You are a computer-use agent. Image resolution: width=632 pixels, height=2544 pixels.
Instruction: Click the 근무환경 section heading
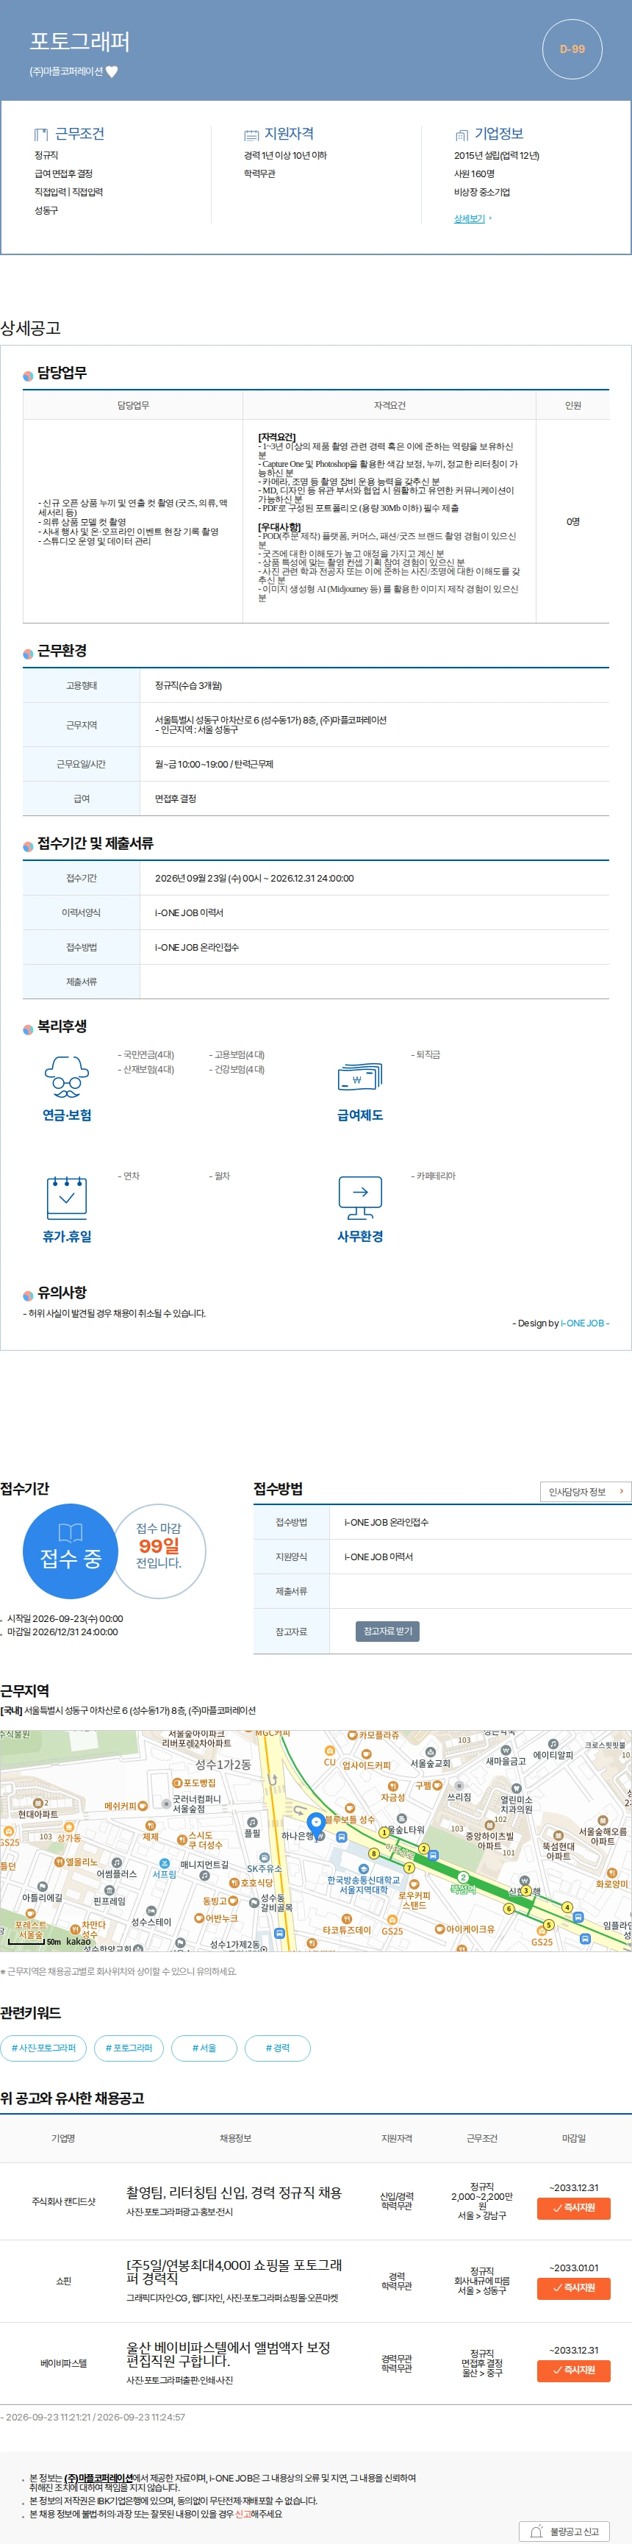tap(61, 651)
